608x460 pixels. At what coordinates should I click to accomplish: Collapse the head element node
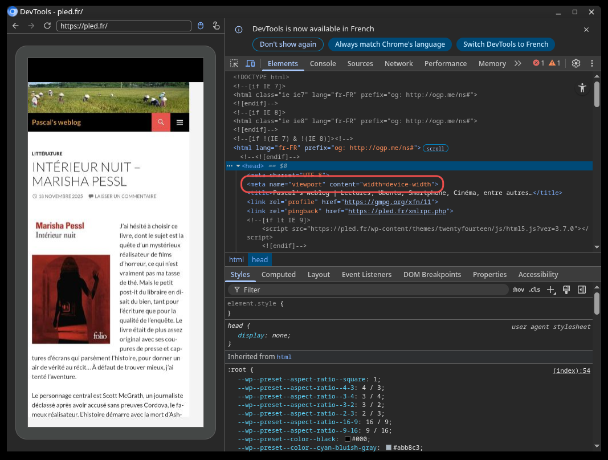238,166
